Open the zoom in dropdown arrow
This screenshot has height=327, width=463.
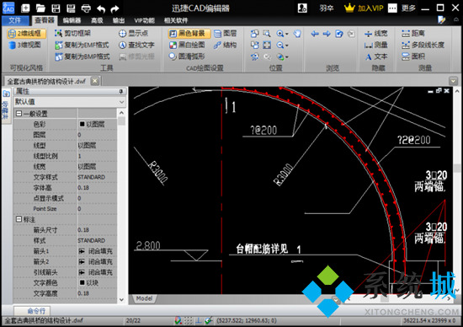click(287, 34)
